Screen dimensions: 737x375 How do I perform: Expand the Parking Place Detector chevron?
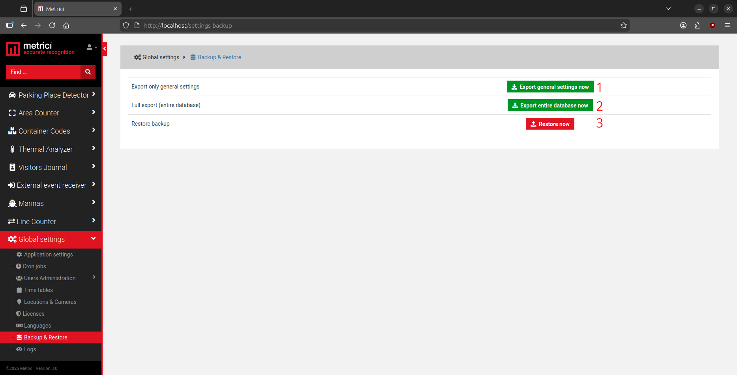(94, 94)
